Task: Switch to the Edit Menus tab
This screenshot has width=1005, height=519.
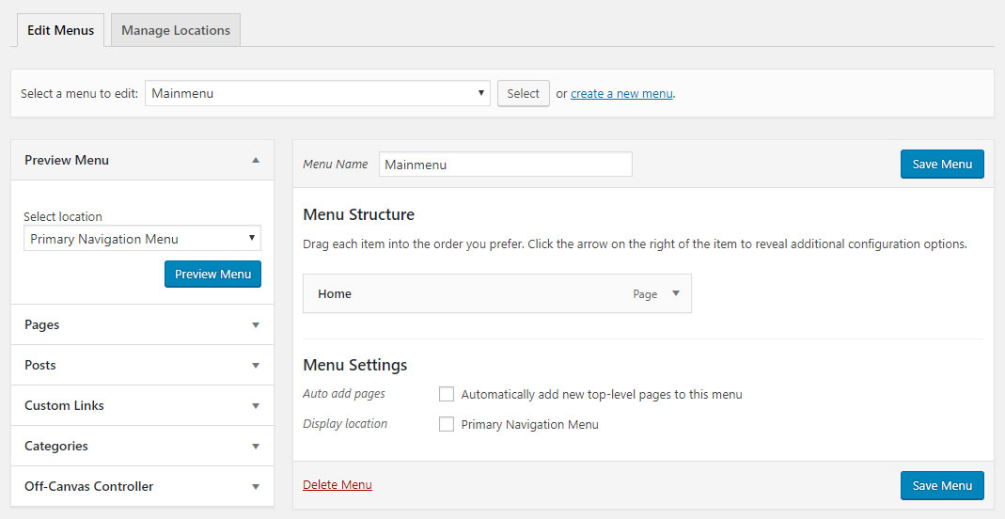Action: coord(60,30)
